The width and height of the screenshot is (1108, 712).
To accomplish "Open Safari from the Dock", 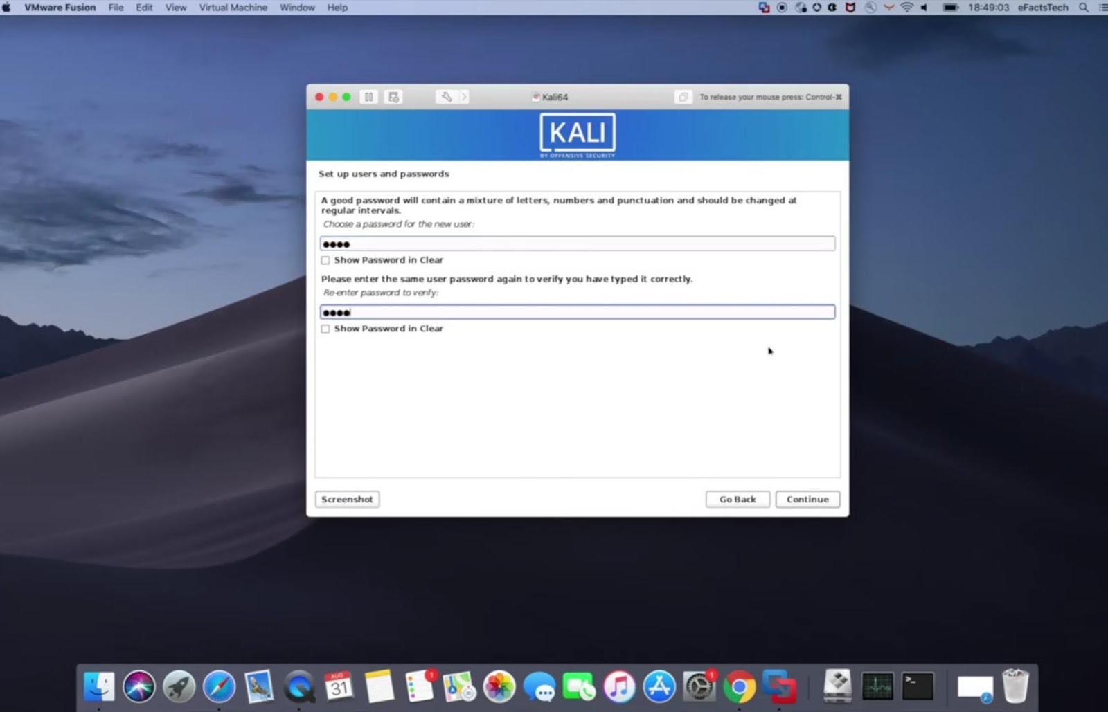I will coord(220,686).
